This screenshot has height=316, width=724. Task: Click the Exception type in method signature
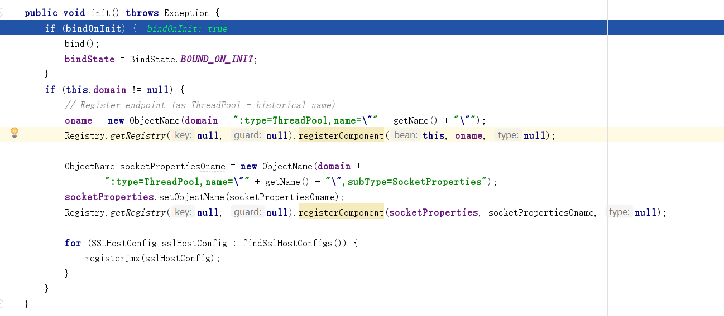pos(186,13)
